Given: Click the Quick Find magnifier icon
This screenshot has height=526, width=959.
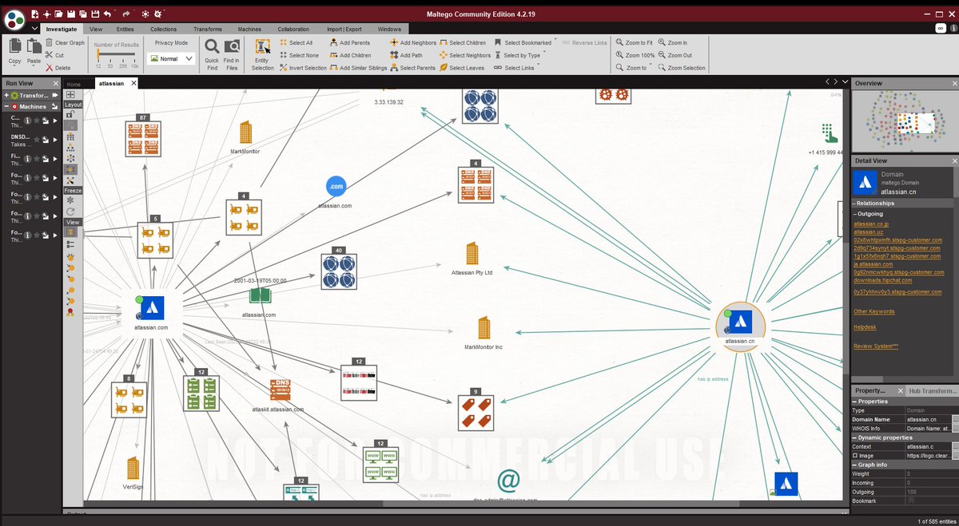Looking at the screenshot, I should coord(212,48).
